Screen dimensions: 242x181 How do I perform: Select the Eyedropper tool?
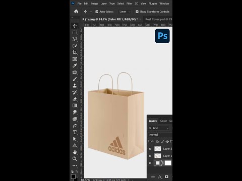pyautogui.click(x=75, y=65)
